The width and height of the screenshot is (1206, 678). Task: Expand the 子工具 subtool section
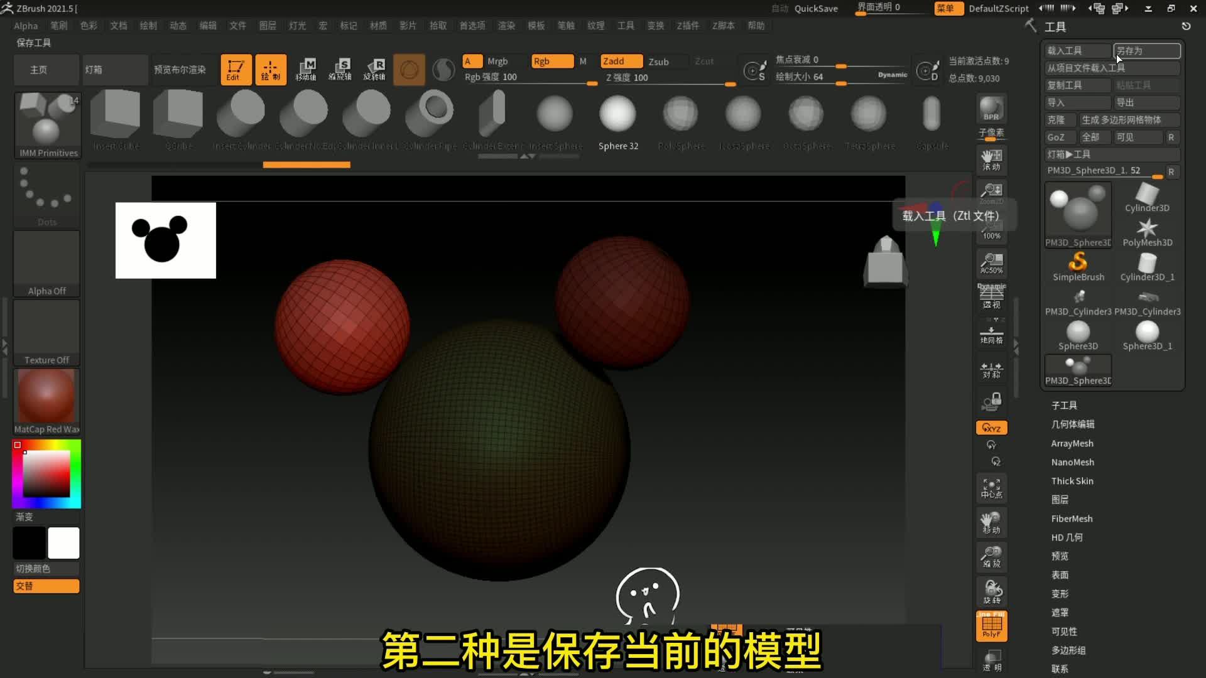point(1064,405)
